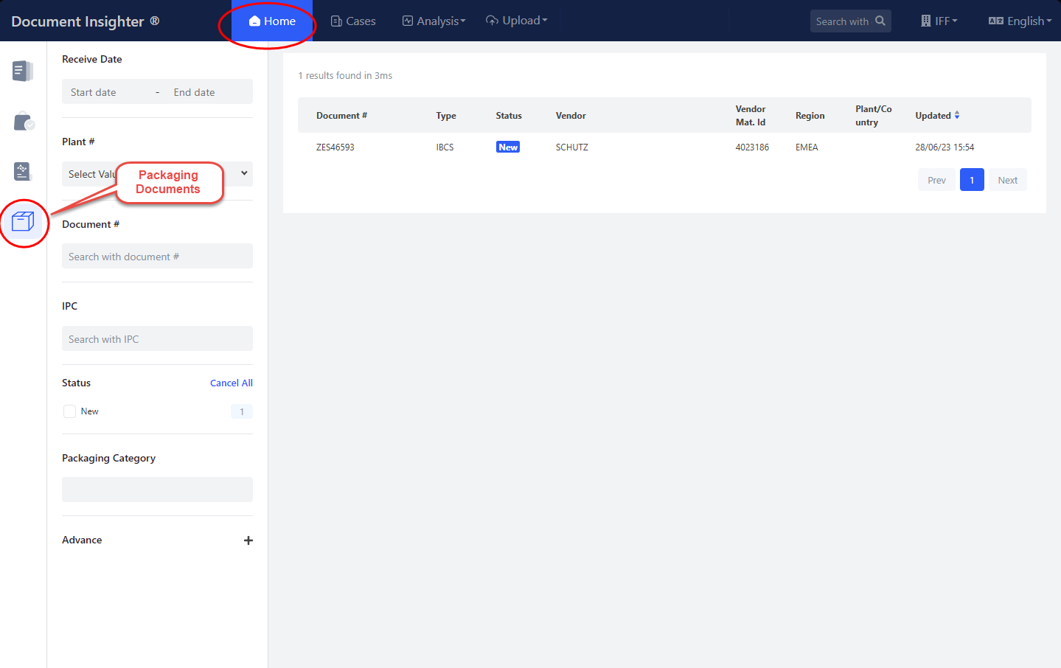Image resolution: width=1061 pixels, height=668 pixels.
Task: Select the Packaging Documents box icon
Action: tap(23, 221)
